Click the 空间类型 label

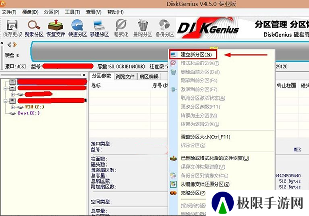coord(101,202)
